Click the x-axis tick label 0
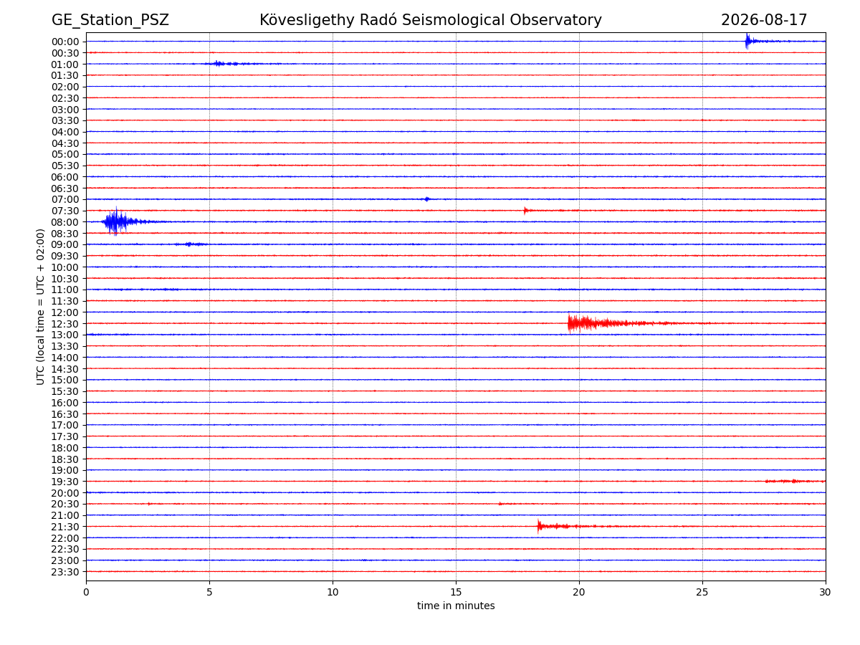The image size is (860, 645). click(x=86, y=593)
